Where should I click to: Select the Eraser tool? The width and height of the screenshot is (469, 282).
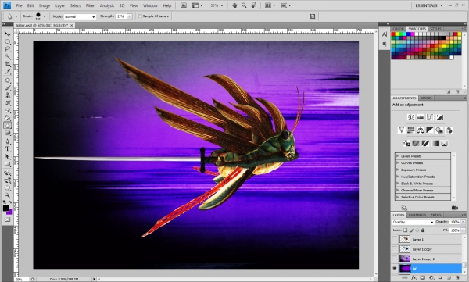point(7,111)
